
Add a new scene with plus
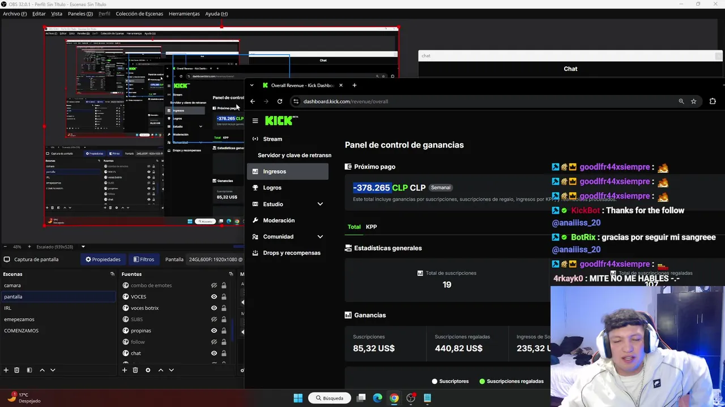[x=6, y=370]
